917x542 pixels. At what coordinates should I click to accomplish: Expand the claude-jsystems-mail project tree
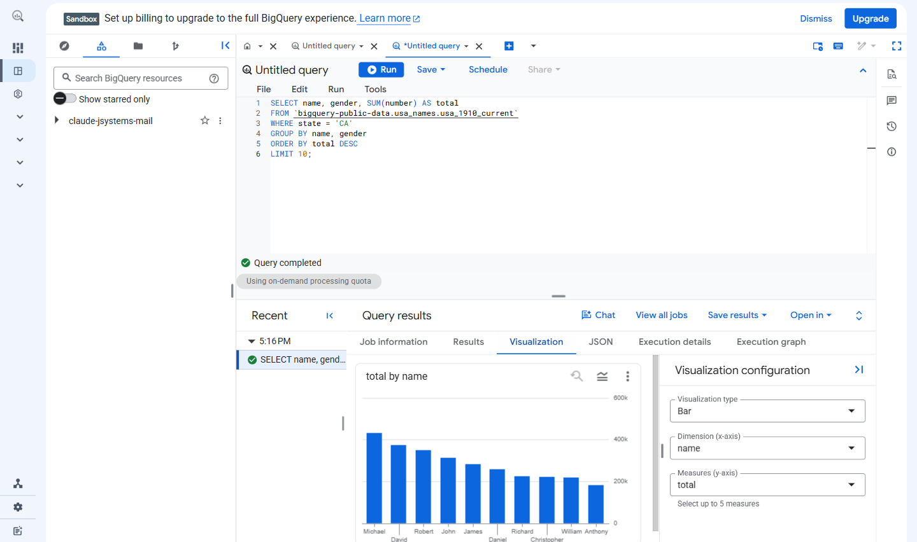tap(57, 120)
